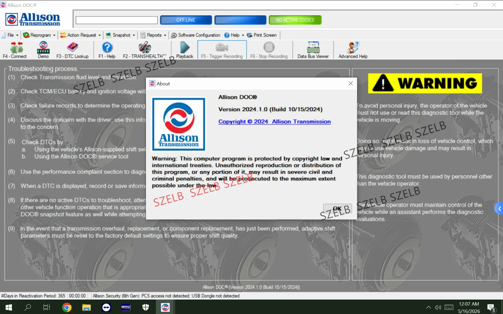Open the Snapshot menu
This screenshot has width=503, height=314.
120,35
